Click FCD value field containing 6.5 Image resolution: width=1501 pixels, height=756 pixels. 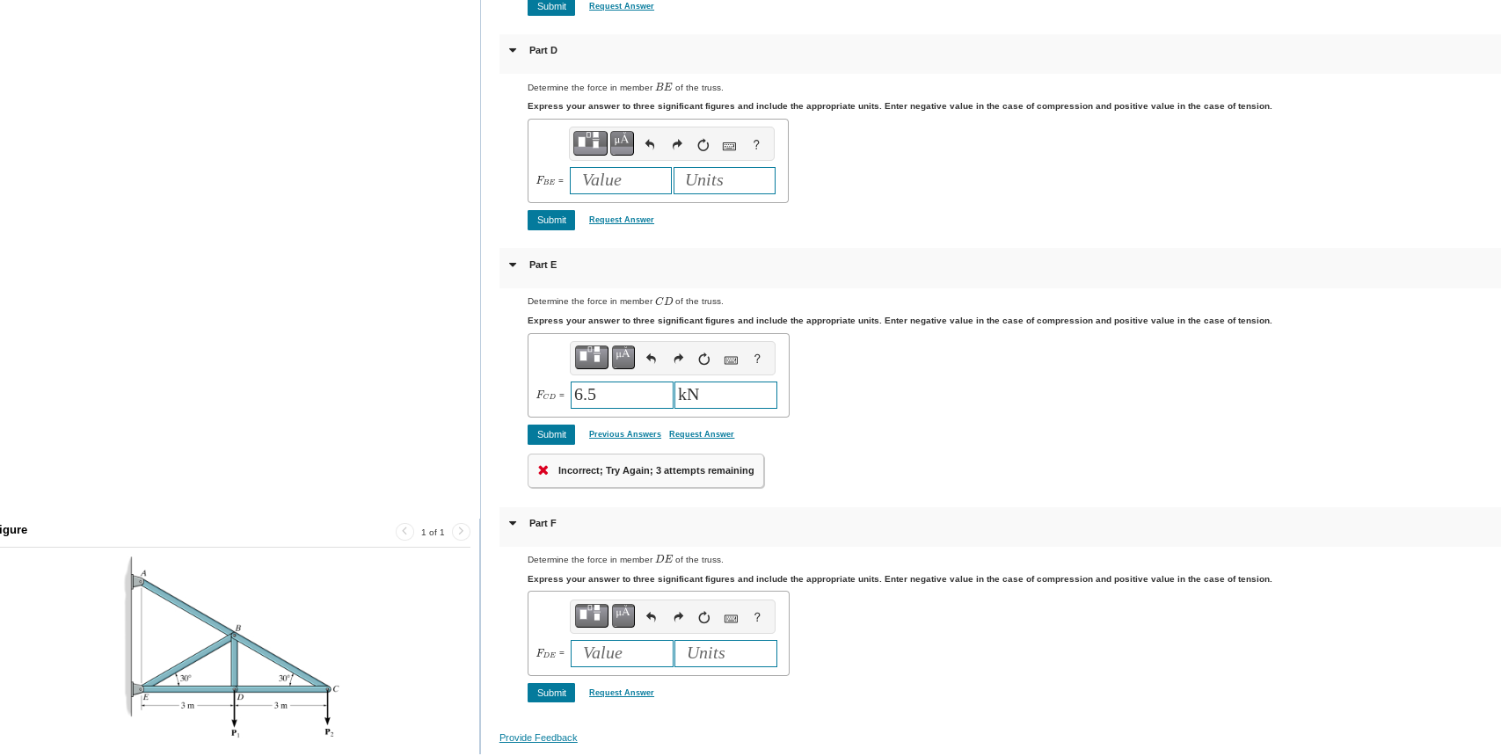(x=622, y=395)
